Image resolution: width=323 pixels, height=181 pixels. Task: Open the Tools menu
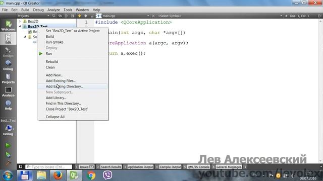pos(68,10)
